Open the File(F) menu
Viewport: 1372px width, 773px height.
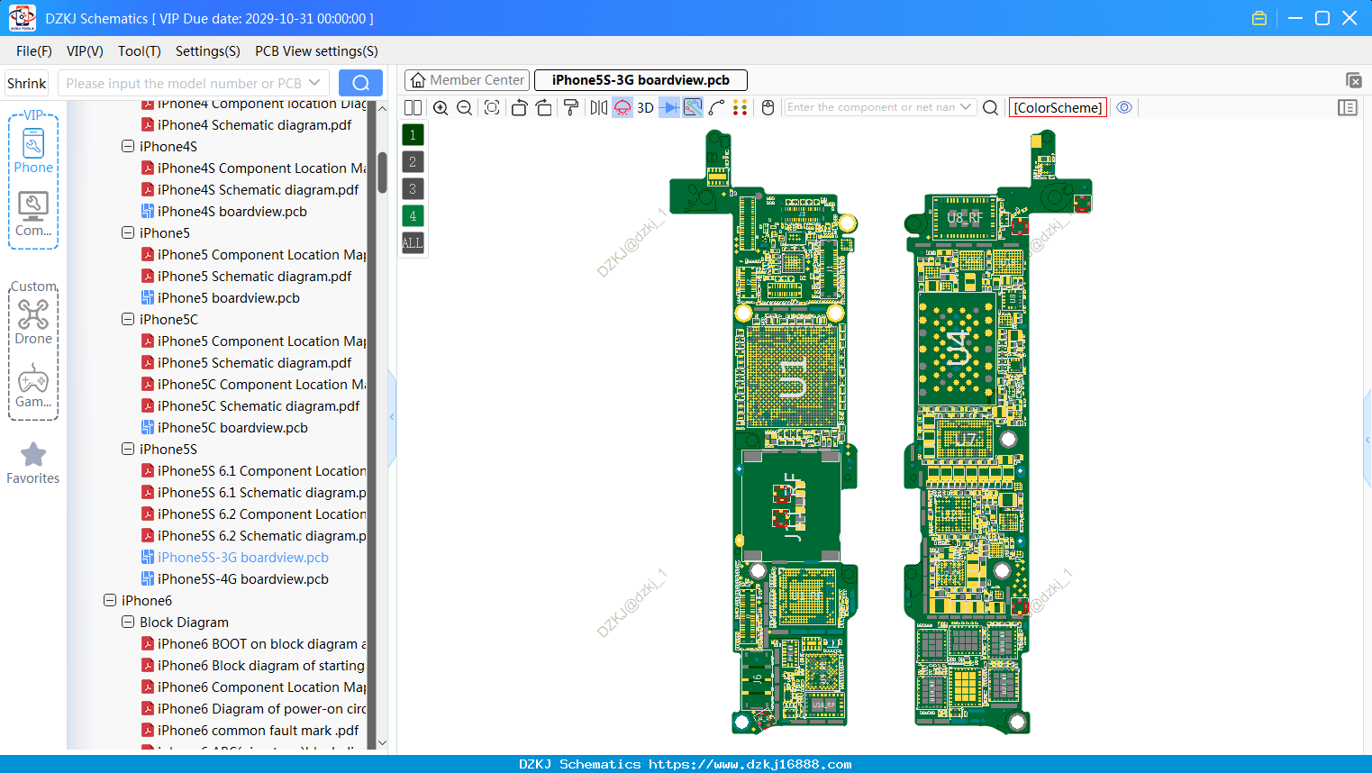pyautogui.click(x=34, y=51)
